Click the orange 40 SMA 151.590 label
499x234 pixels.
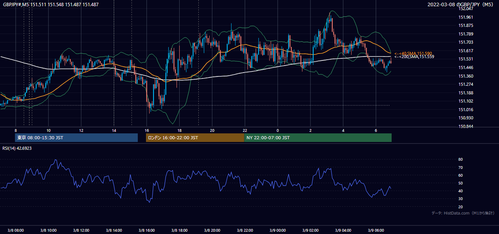pyautogui.click(x=413, y=53)
